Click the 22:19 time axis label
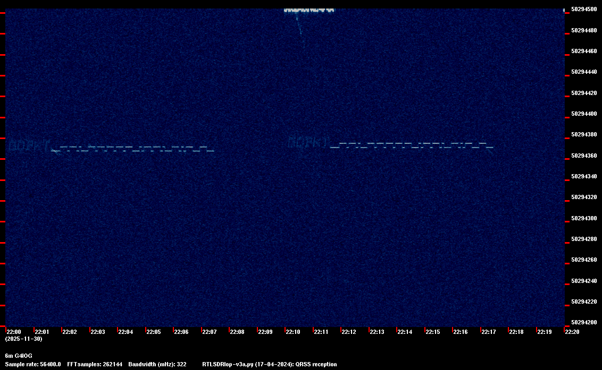 coord(545,332)
